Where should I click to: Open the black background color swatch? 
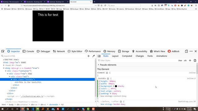(116, 86)
